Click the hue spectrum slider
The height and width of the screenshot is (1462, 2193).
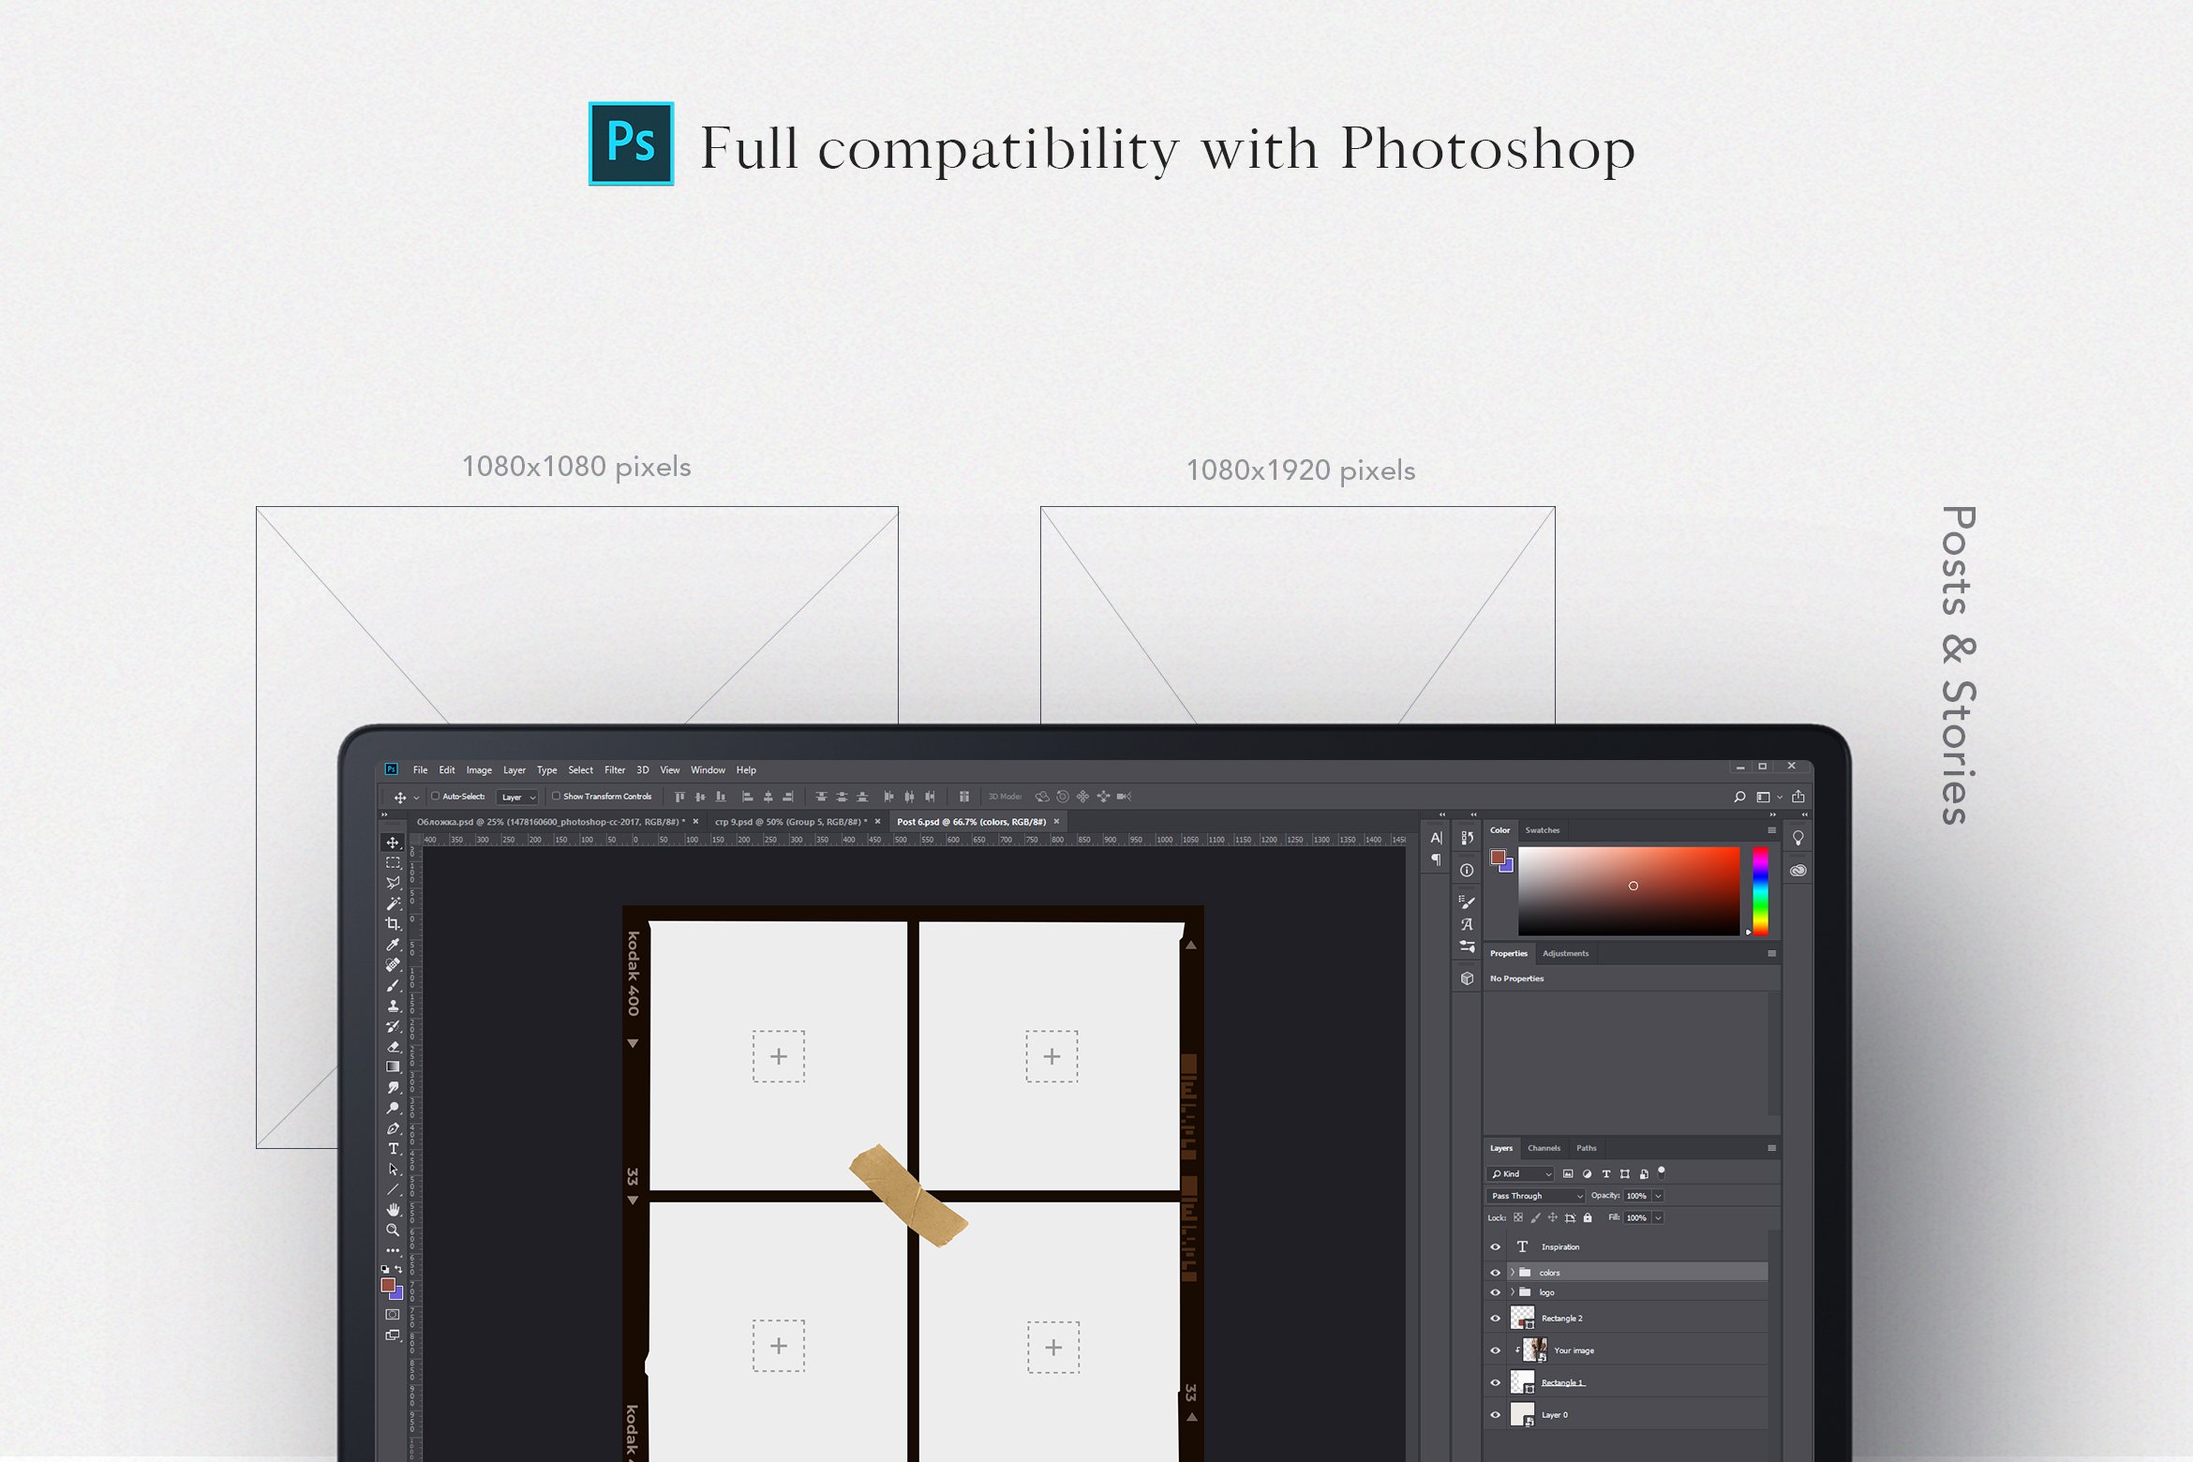click(x=1760, y=891)
